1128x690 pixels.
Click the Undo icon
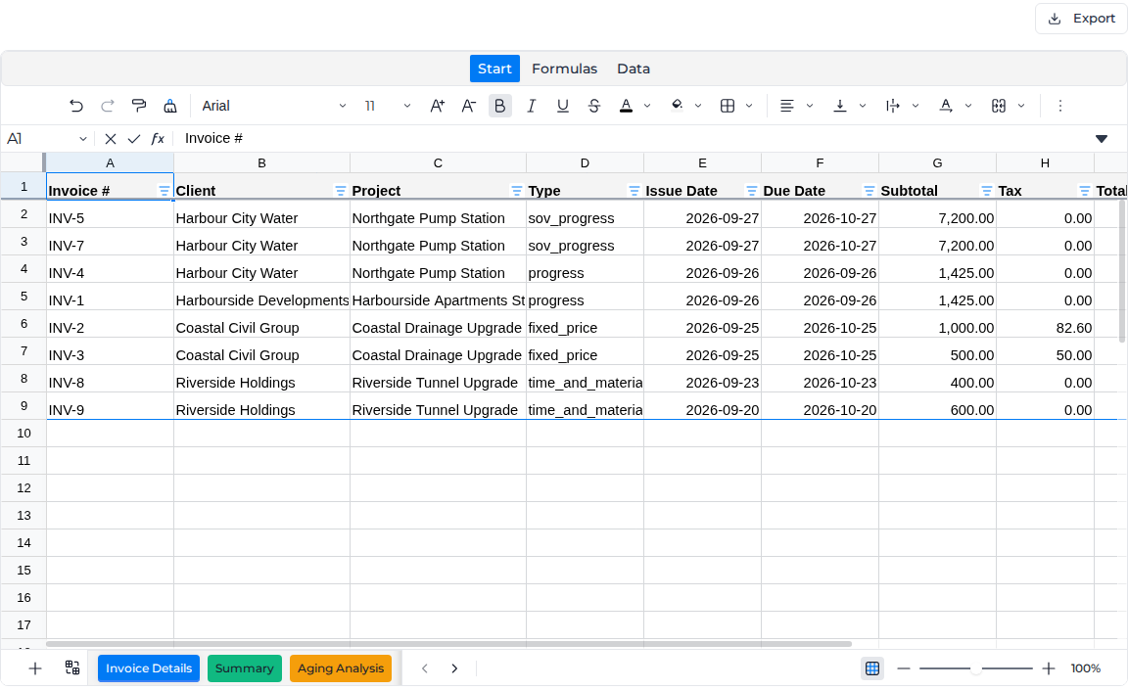[x=75, y=106]
